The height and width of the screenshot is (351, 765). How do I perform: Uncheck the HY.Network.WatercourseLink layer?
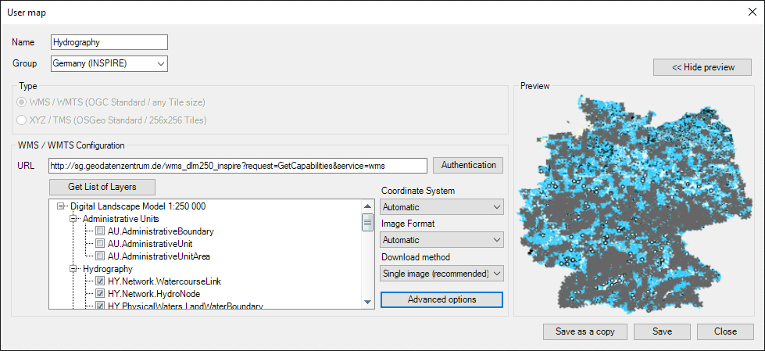click(x=100, y=281)
